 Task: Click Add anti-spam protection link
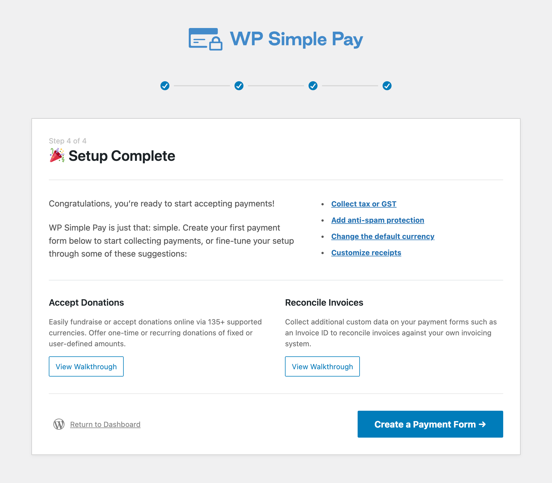click(x=377, y=220)
